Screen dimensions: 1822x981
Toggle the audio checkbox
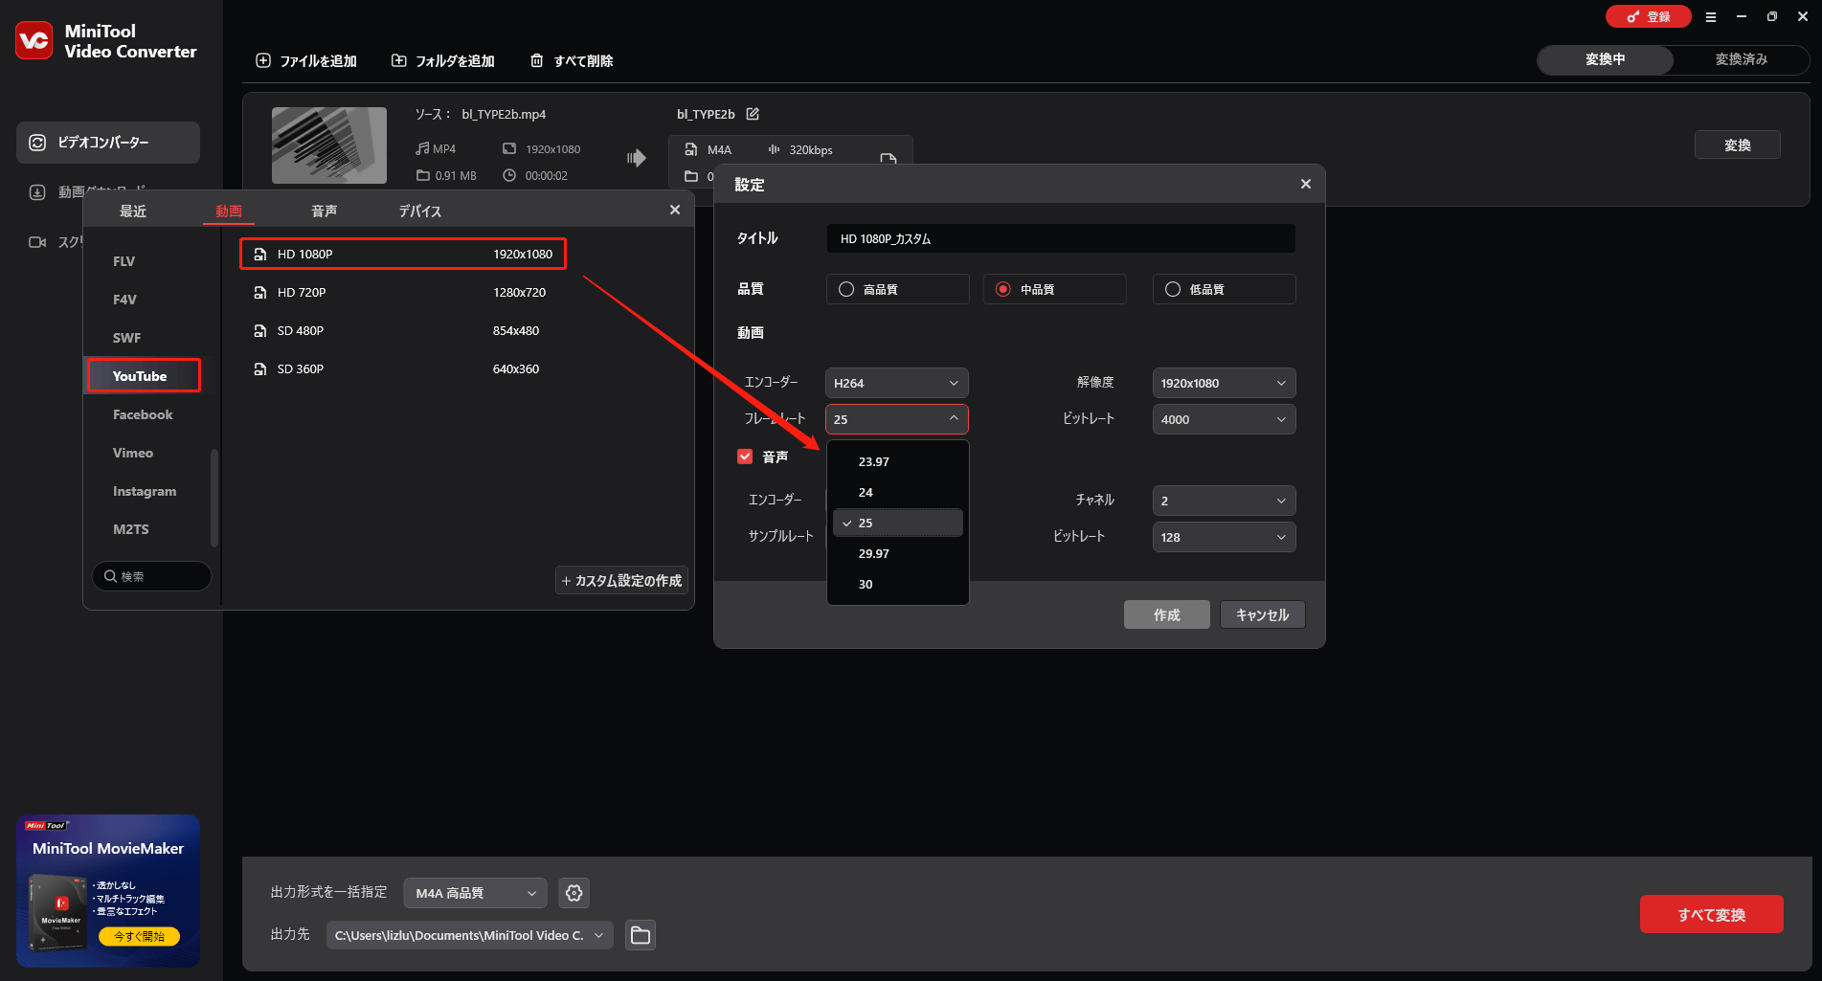coord(745,457)
